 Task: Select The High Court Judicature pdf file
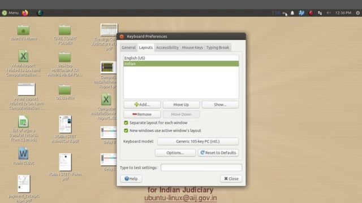coord(109,37)
